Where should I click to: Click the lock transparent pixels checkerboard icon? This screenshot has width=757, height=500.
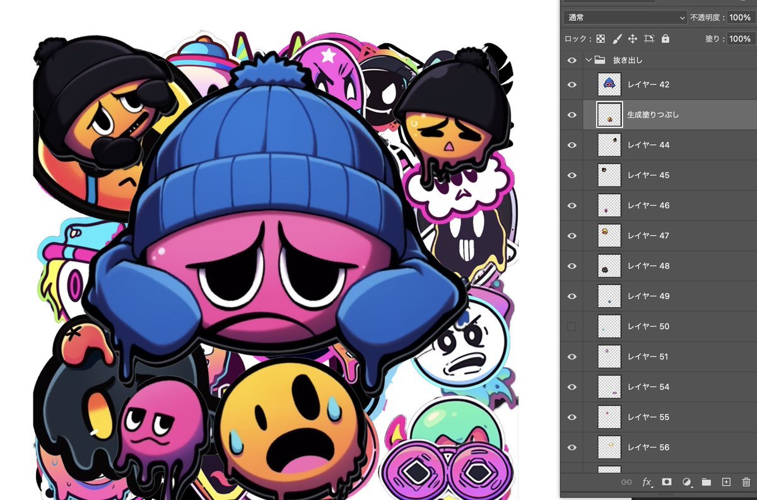(601, 38)
